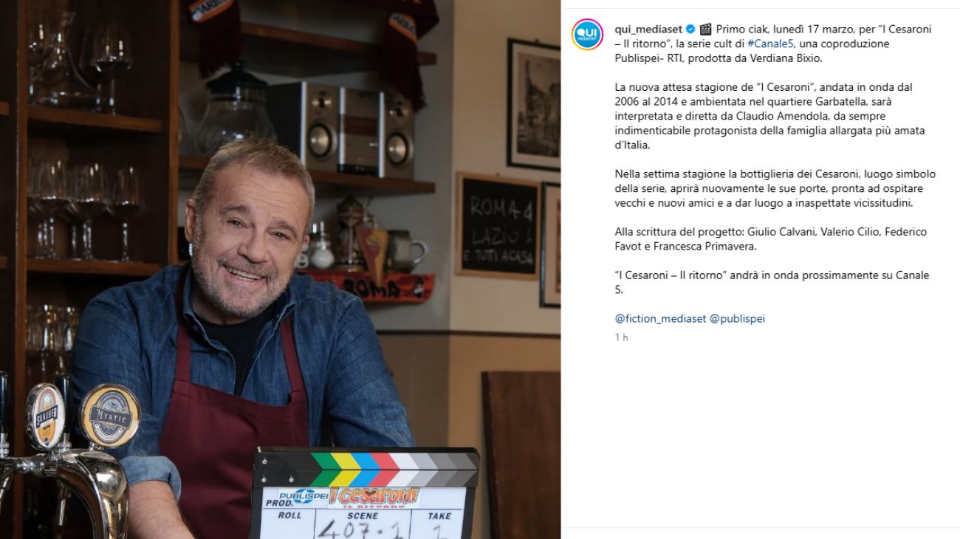This screenshot has width=960, height=539.
Task: Click the clapperboard emoji before "Primo ciak"
Action: point(705,30)
